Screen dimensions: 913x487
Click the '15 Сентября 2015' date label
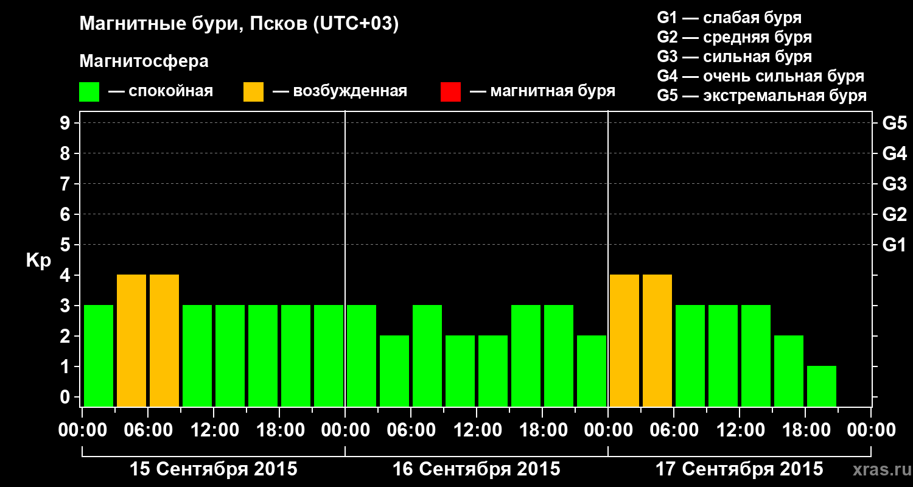pyautogui.click(x=214, y=469)
